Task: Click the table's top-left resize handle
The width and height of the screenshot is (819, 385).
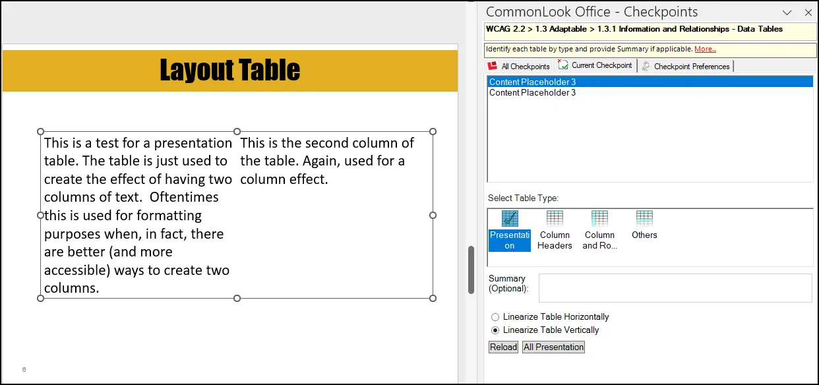Action: click(41, 132)
